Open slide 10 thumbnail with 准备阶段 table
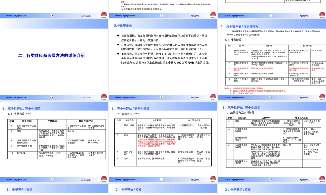326x195 pixels. [272, 60]
